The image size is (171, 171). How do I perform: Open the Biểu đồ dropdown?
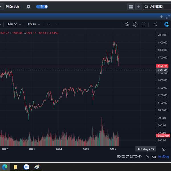14,24
